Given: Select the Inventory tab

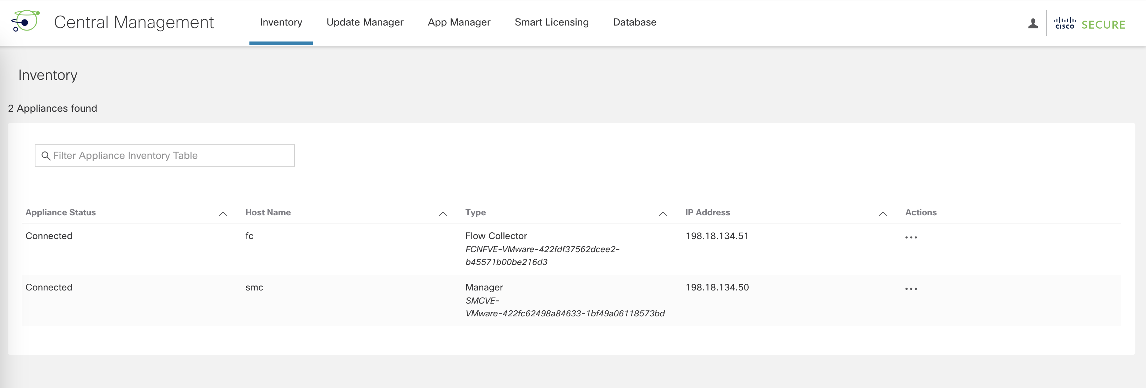Looking at the screenshot, I should tap(281, 22).
